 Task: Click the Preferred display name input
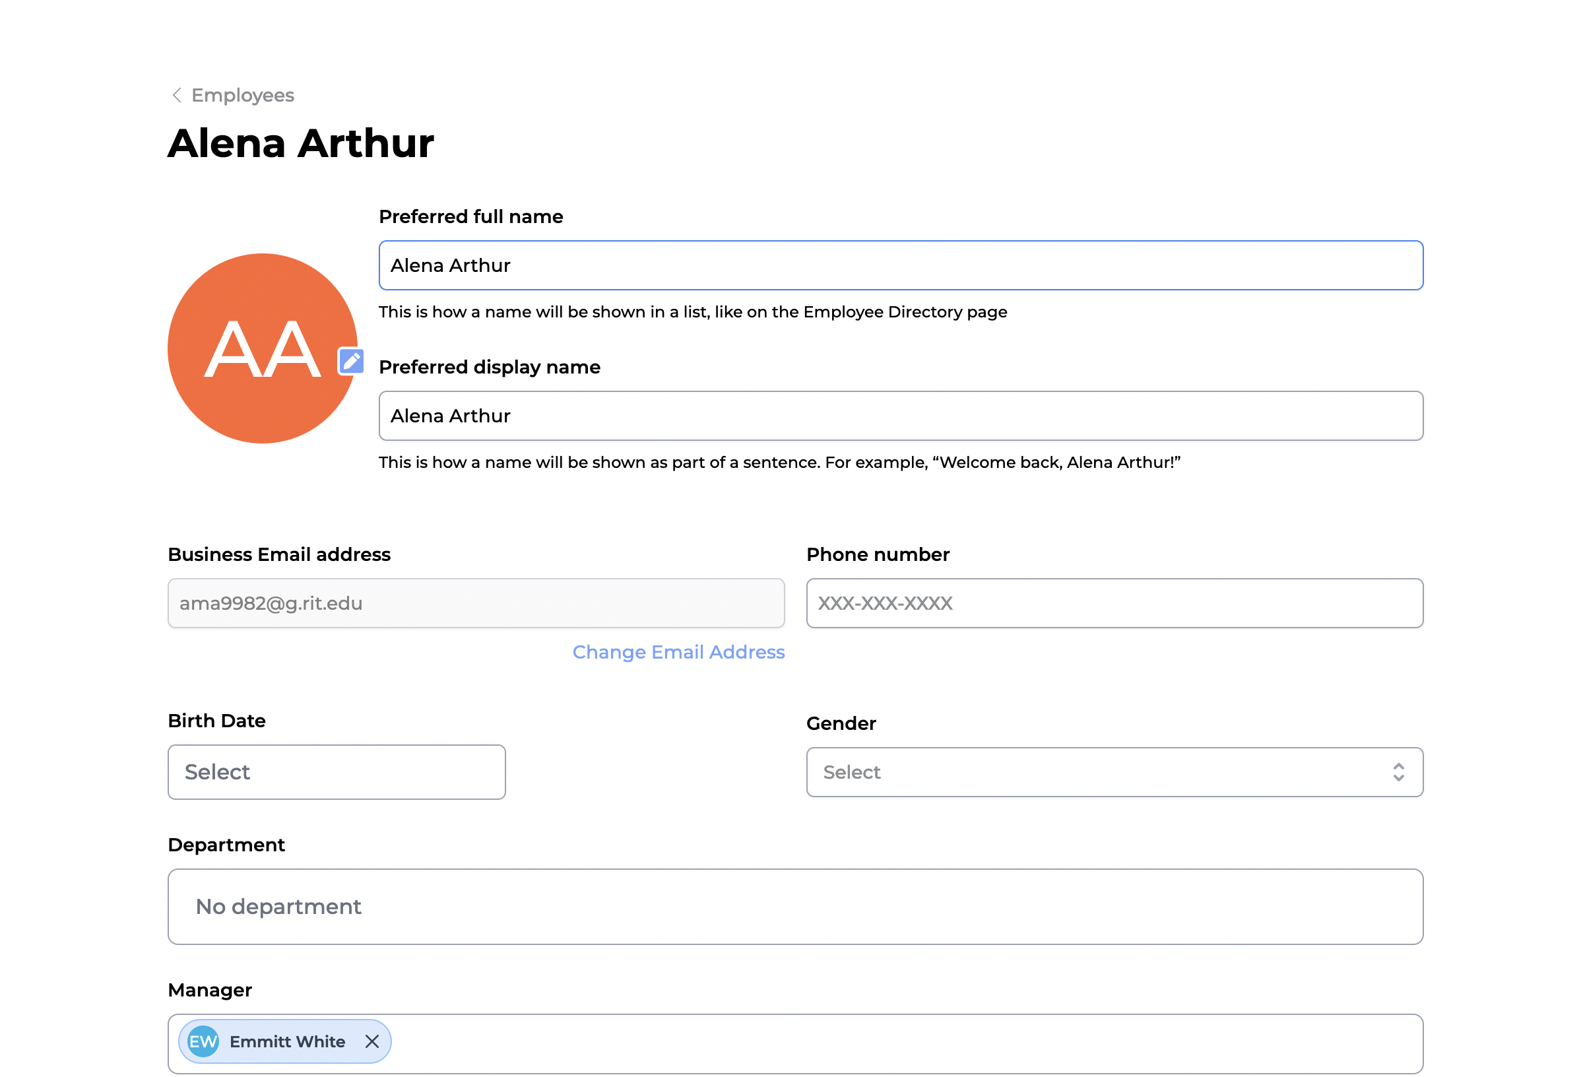(x=900, y=416)
